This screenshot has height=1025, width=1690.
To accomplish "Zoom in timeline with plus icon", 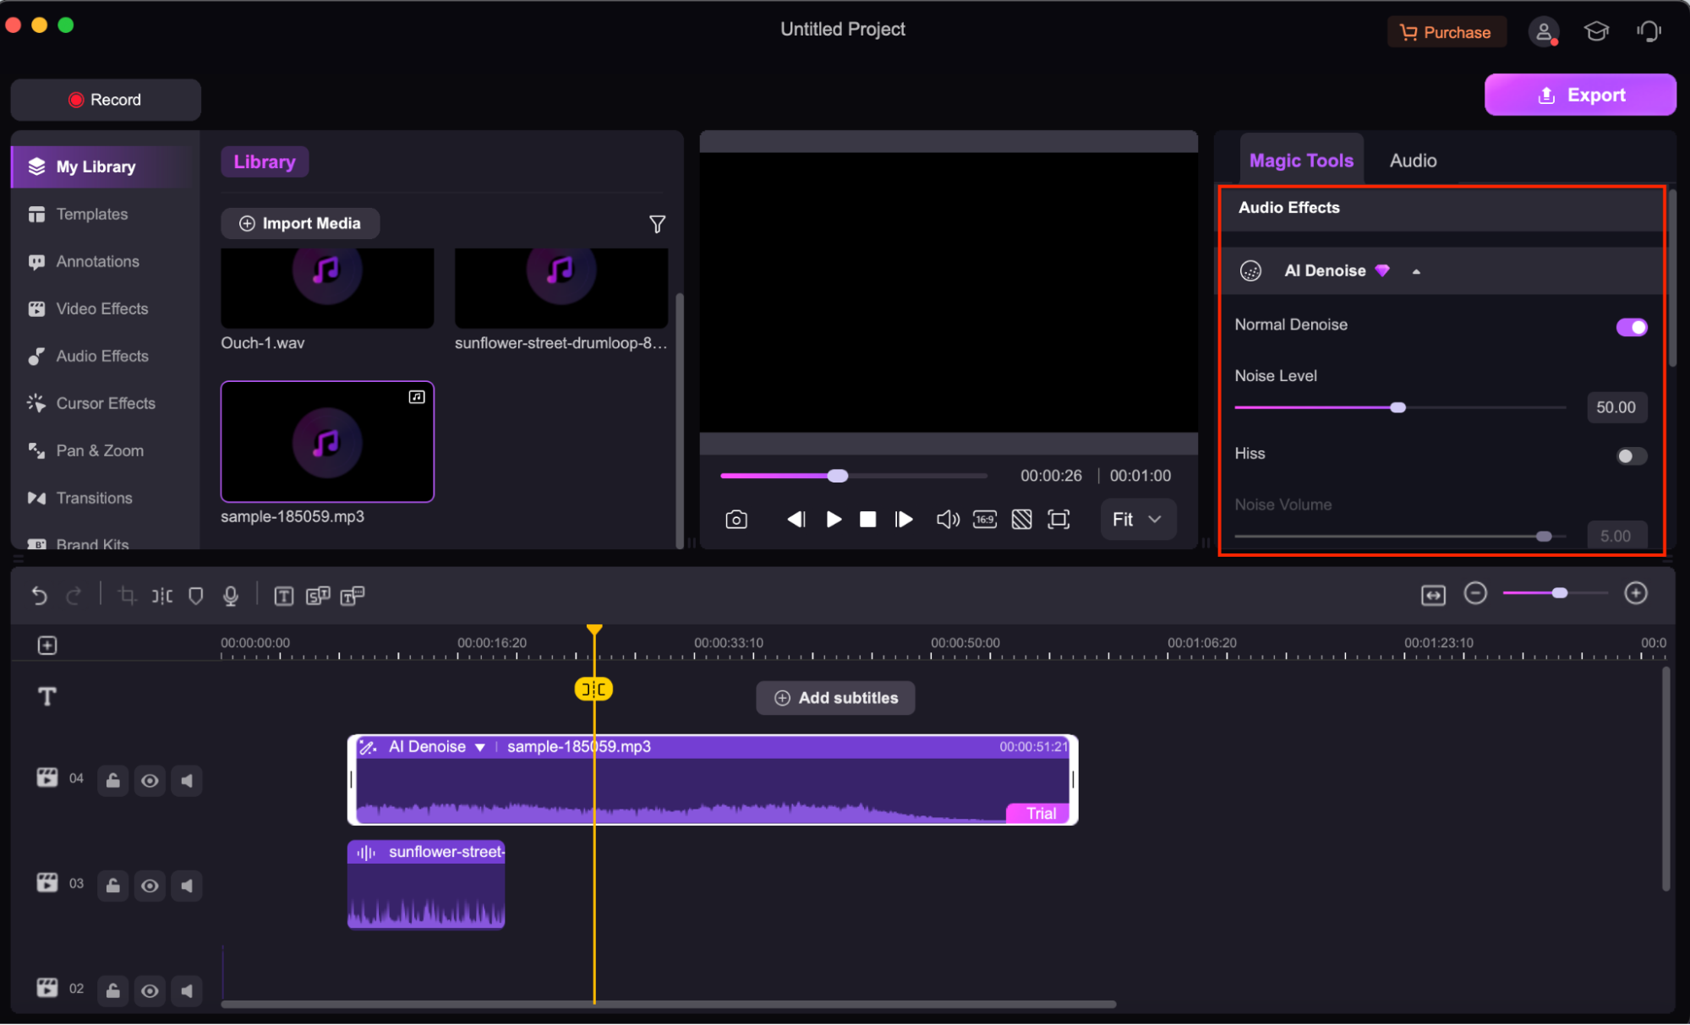I will pos(1636,593).
